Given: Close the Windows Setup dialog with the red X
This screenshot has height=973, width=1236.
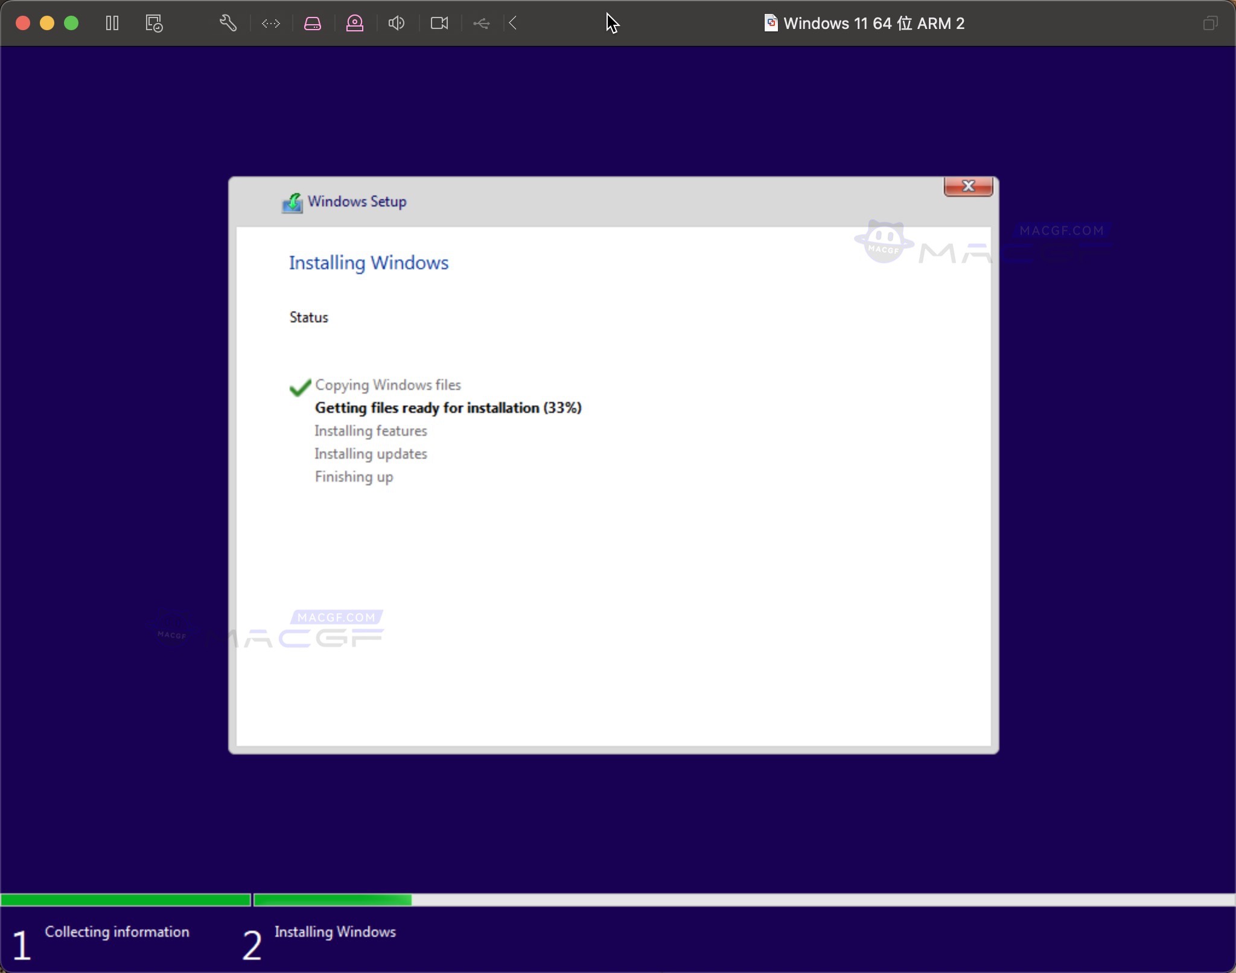Looking at the screenshot, I should 967,187.
